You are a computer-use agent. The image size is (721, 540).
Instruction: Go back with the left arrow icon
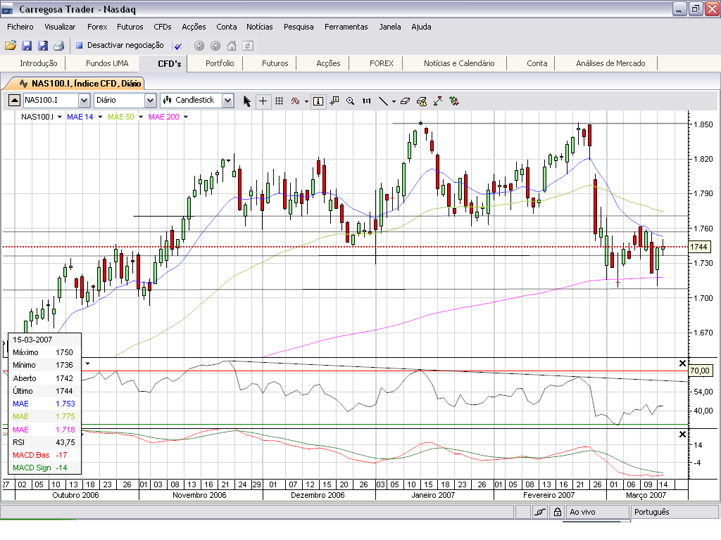[199, 46]
